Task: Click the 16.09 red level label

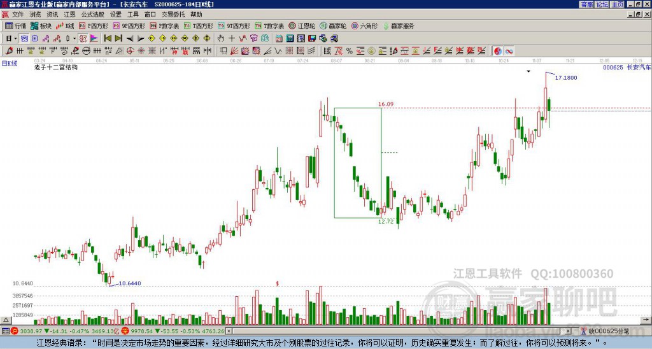Action: (x=385, y=104)
